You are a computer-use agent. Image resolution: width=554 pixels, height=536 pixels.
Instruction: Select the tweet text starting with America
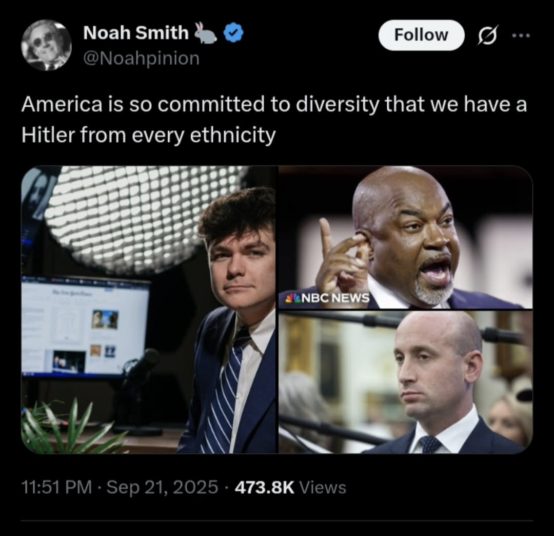tap(274, 120)
